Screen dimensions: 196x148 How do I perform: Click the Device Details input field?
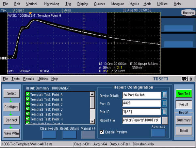click(x=142, y=95)
